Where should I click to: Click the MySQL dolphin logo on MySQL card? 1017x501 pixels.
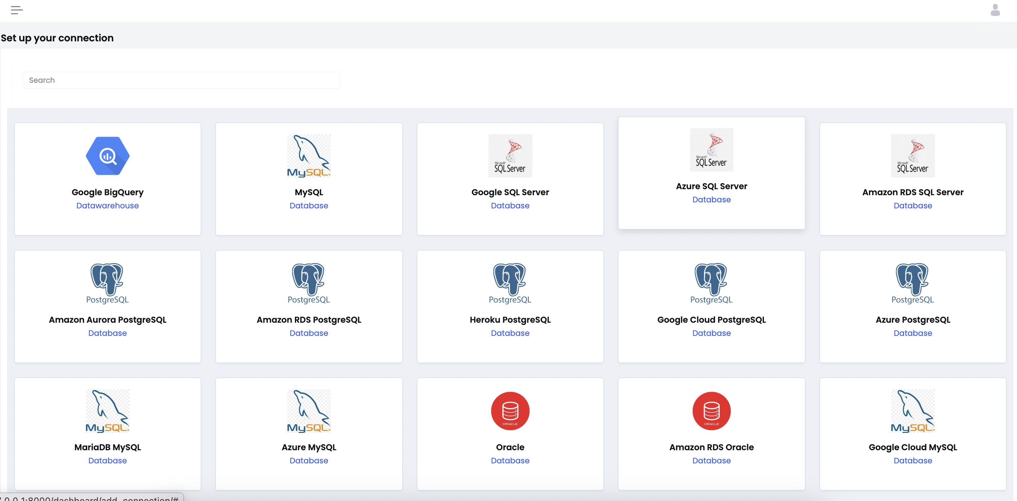click(x=309, y=156)
